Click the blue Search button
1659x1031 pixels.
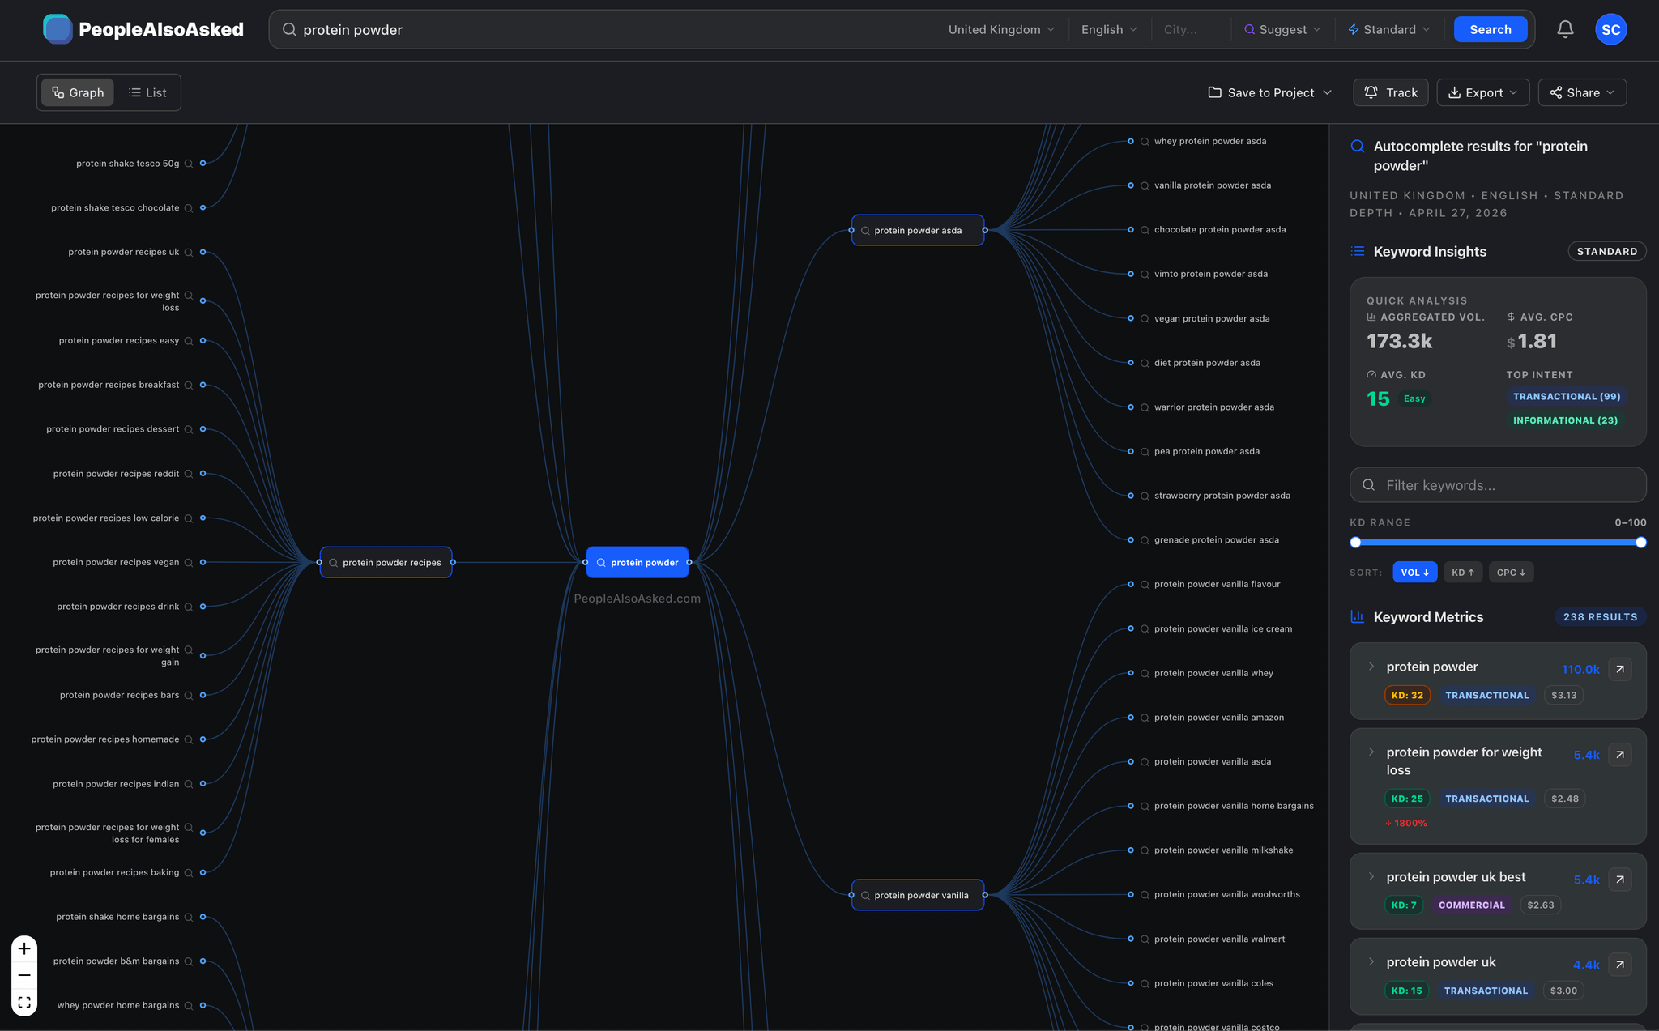pyautogui.click(x=1491, y=29)
